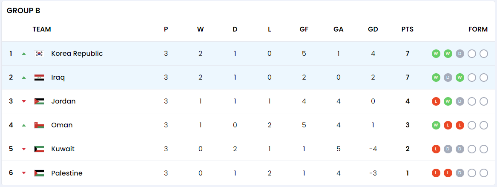Click the Korea Republic flag icon
The width and height of the screenshot is (497, 187).
point(39,54)
